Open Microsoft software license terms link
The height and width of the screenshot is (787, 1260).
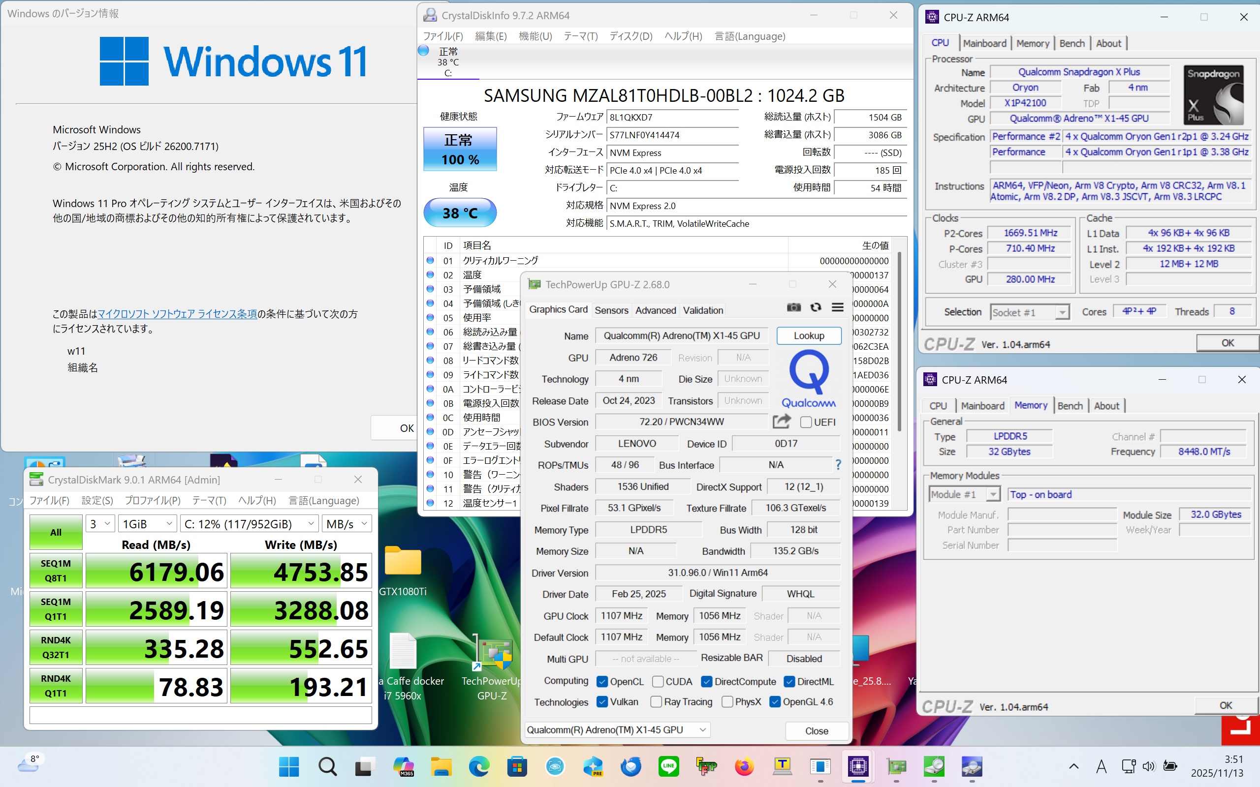click(177, 314)
